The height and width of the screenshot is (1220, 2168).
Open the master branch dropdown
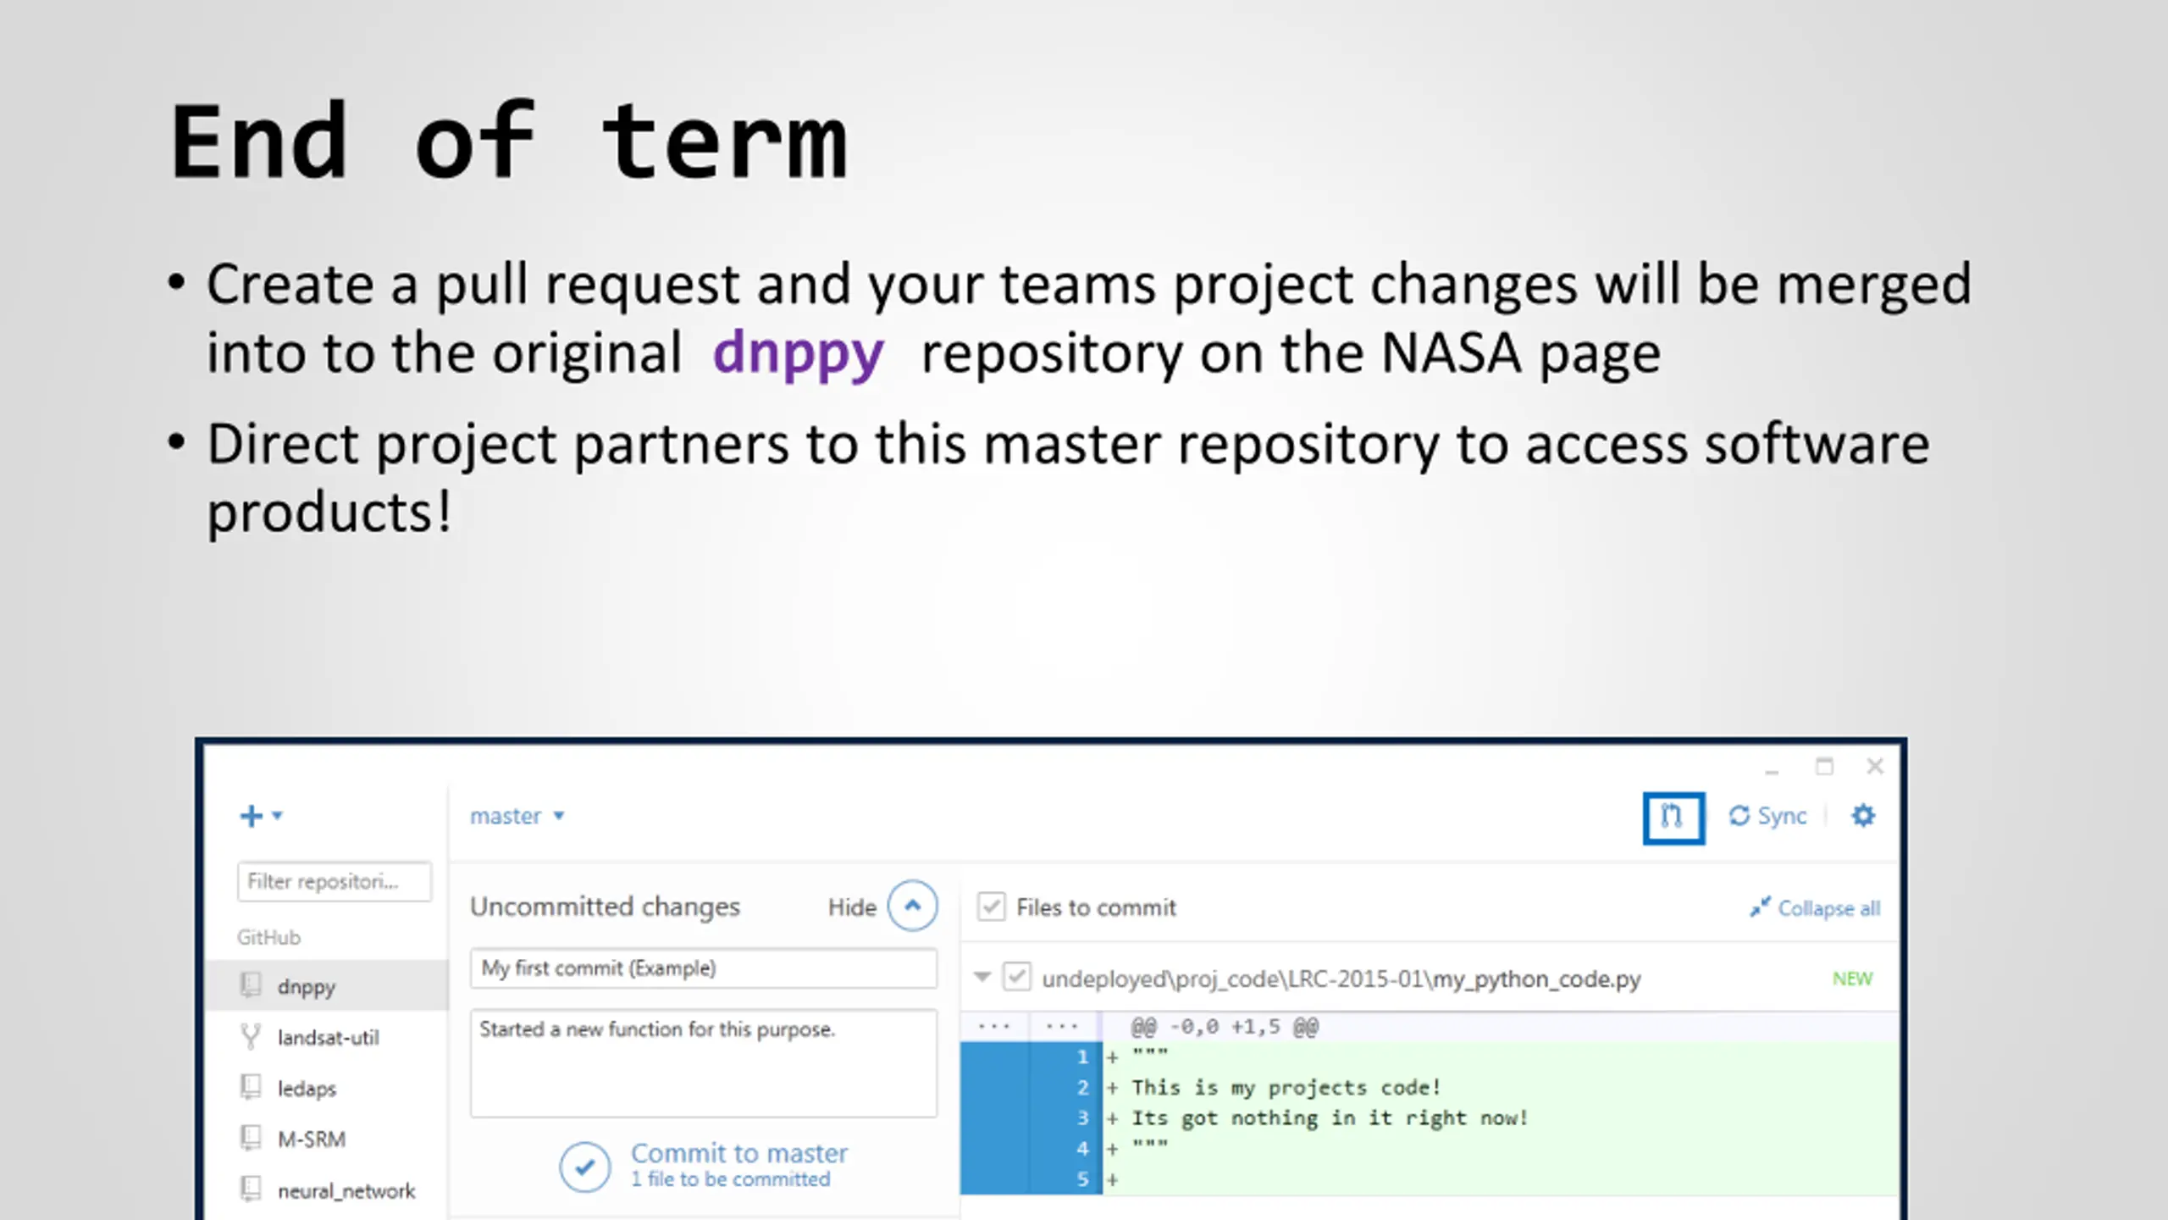point(517,816)
